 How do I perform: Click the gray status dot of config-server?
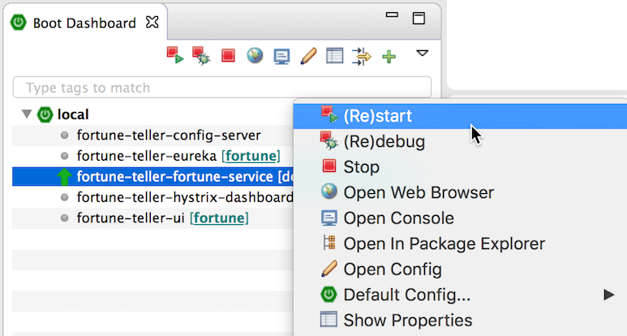click(x=64, y=136)
